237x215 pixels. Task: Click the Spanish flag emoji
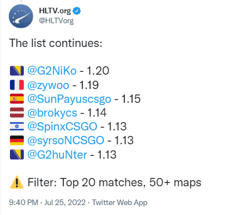pyautogui.click(x=17, y=99)
